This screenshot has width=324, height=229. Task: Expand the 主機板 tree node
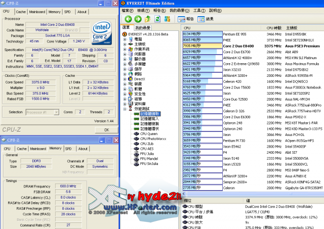click(125, 44)
